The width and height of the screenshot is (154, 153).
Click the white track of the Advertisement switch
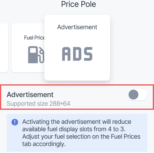(x=143, y=95)
